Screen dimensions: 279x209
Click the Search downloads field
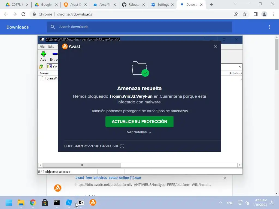(139, 27)
